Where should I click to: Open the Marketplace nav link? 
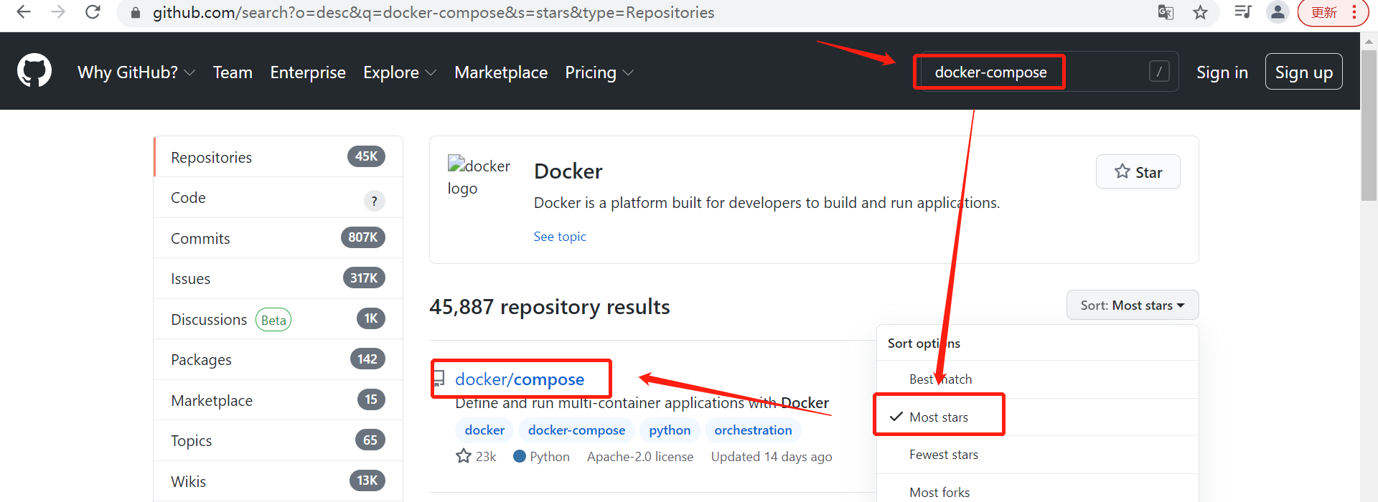(501, 72)
